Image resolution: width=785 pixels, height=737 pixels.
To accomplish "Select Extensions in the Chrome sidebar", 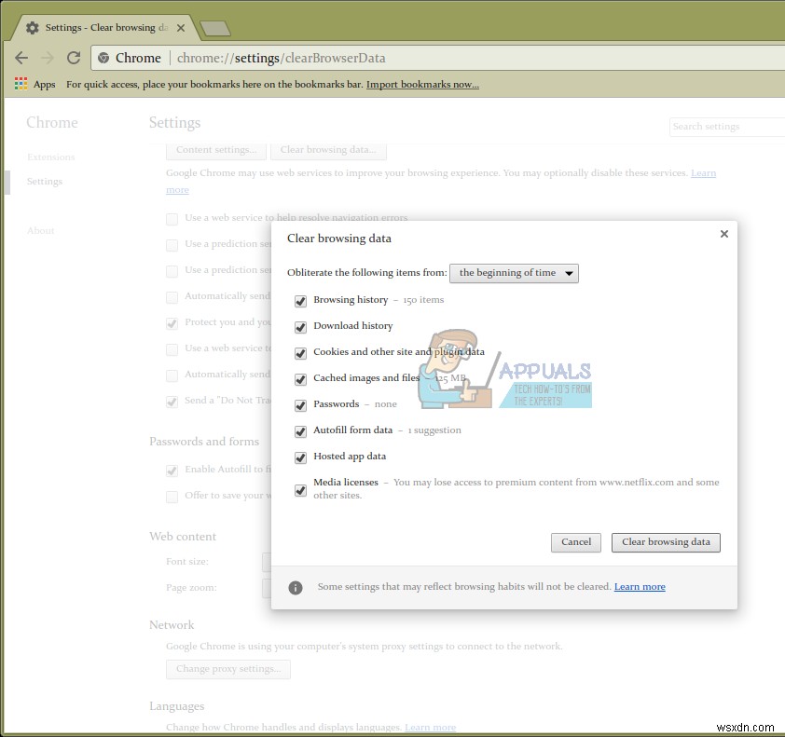I will click(50, 157).
